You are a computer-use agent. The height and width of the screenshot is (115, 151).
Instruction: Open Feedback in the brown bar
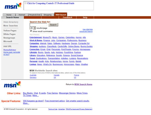coord(68,17)
